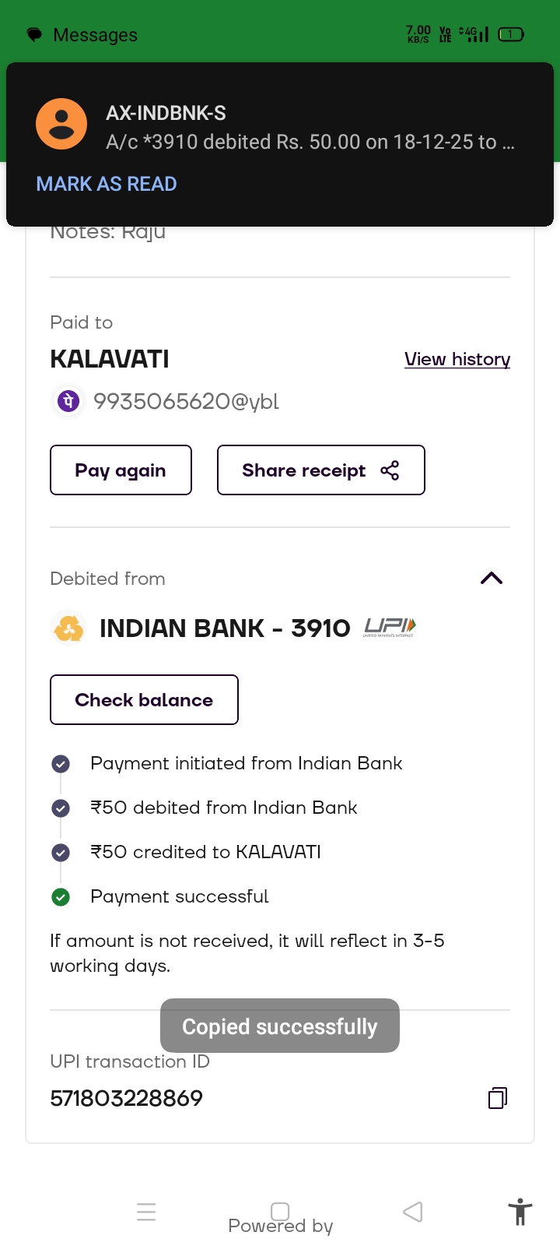Tap the PhonePe logo next to UPI address
The image size is (560, 1246).
pyautogui.click(x=68, y=401)
